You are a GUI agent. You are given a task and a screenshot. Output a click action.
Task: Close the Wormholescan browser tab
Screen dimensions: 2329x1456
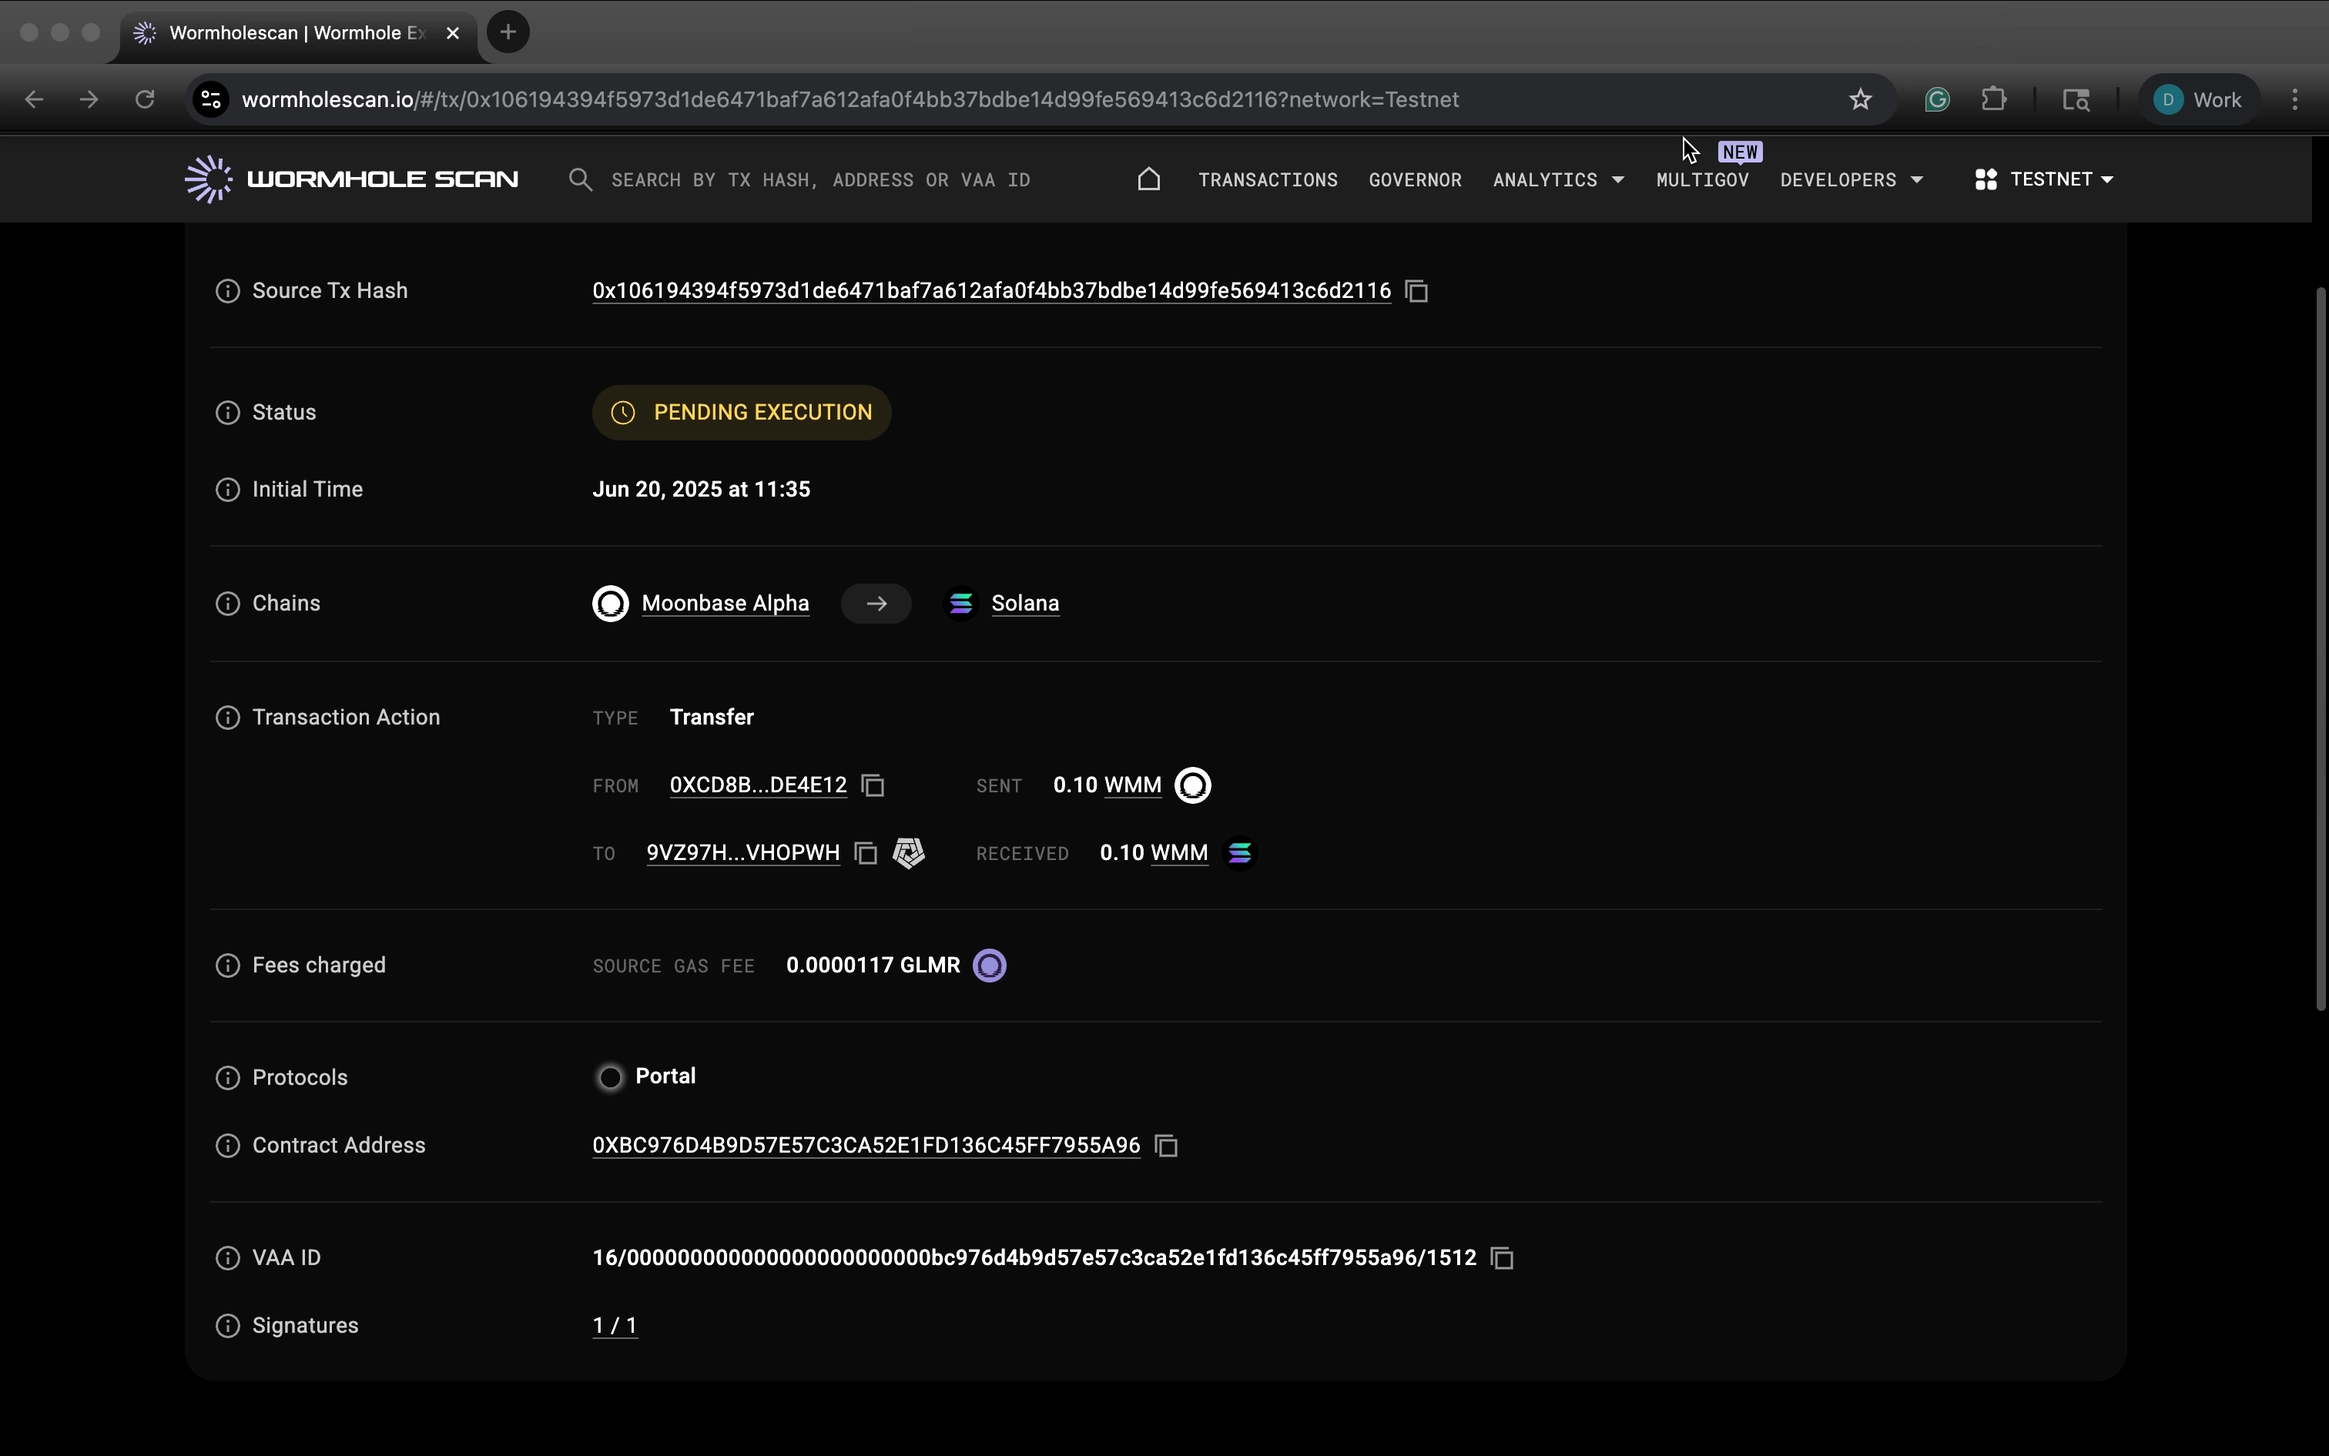coord(453,33)
